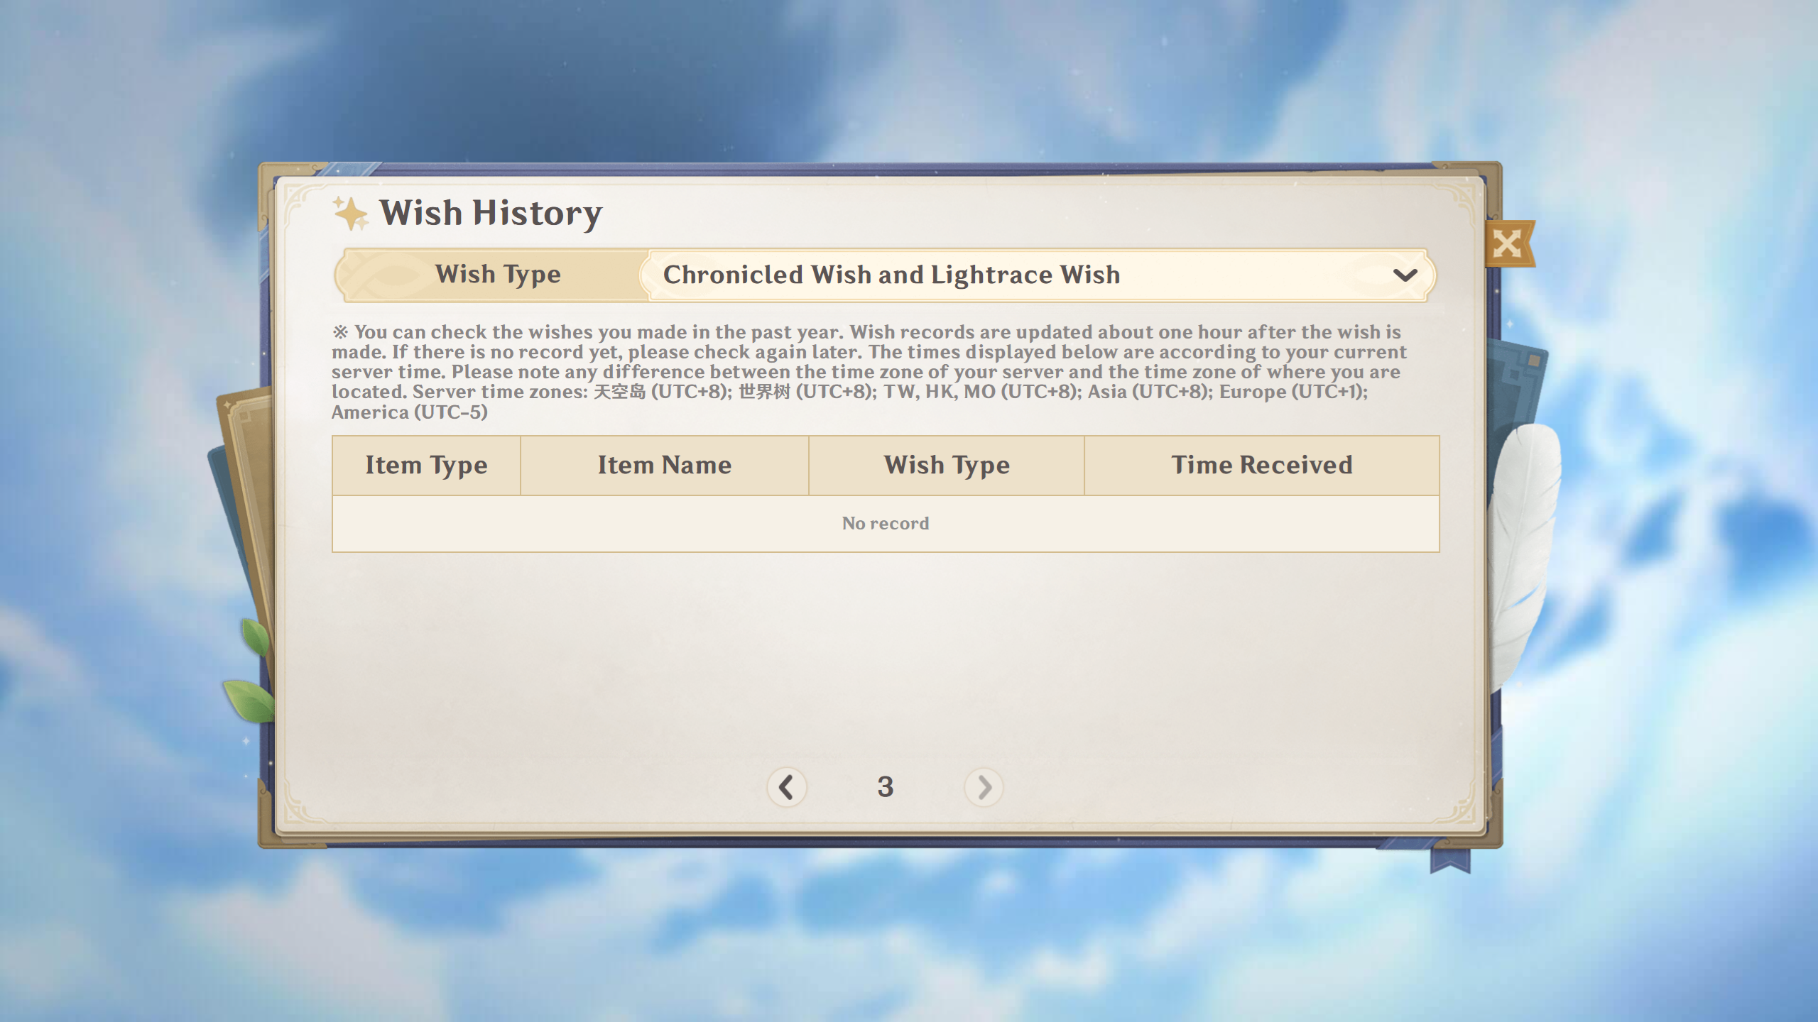Click the Time Received column header

click(x=1262, y=466)
